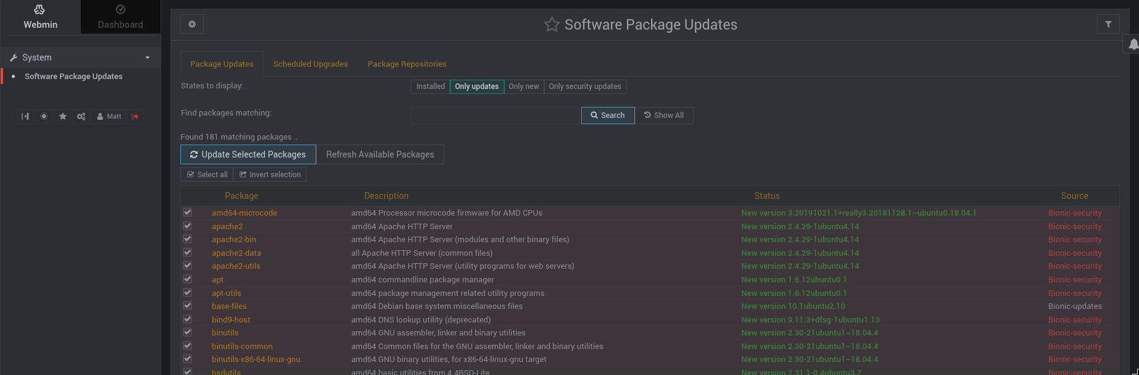Click the Search button
The image size is (1139, 375).
(608, 116)
